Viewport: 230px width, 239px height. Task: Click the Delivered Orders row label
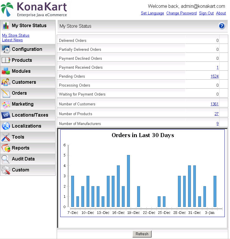73,40
